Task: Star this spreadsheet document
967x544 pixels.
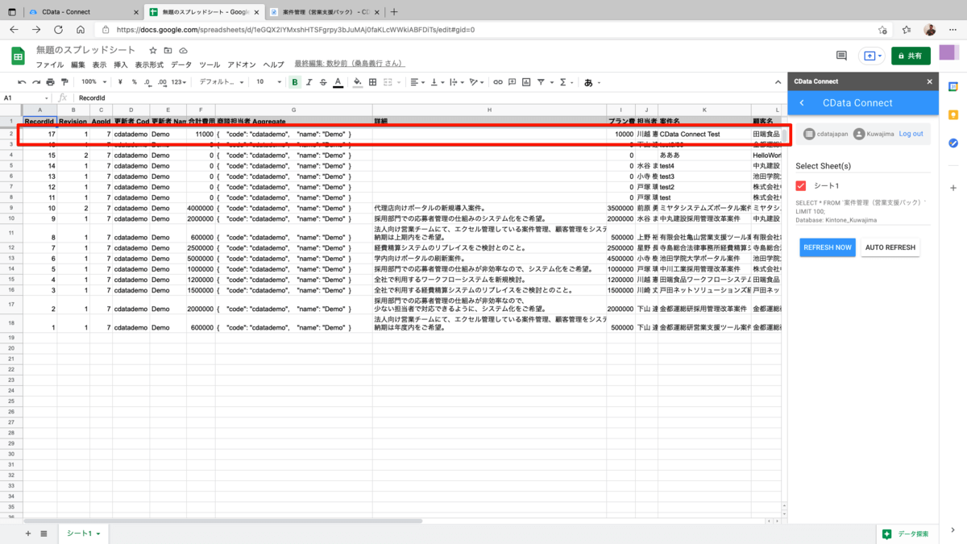Action: coord(153,50)
